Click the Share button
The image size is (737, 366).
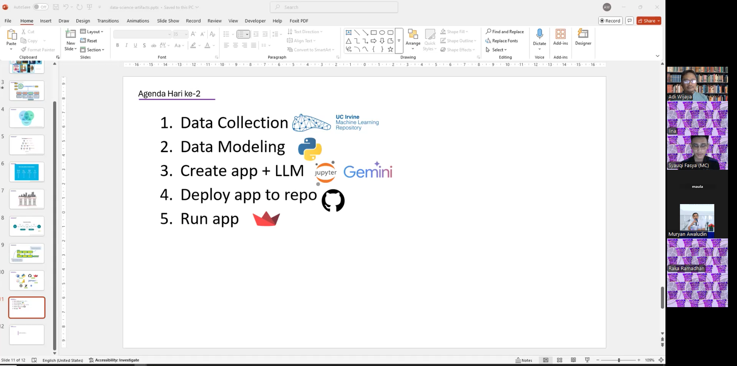(x=647, y=21)
